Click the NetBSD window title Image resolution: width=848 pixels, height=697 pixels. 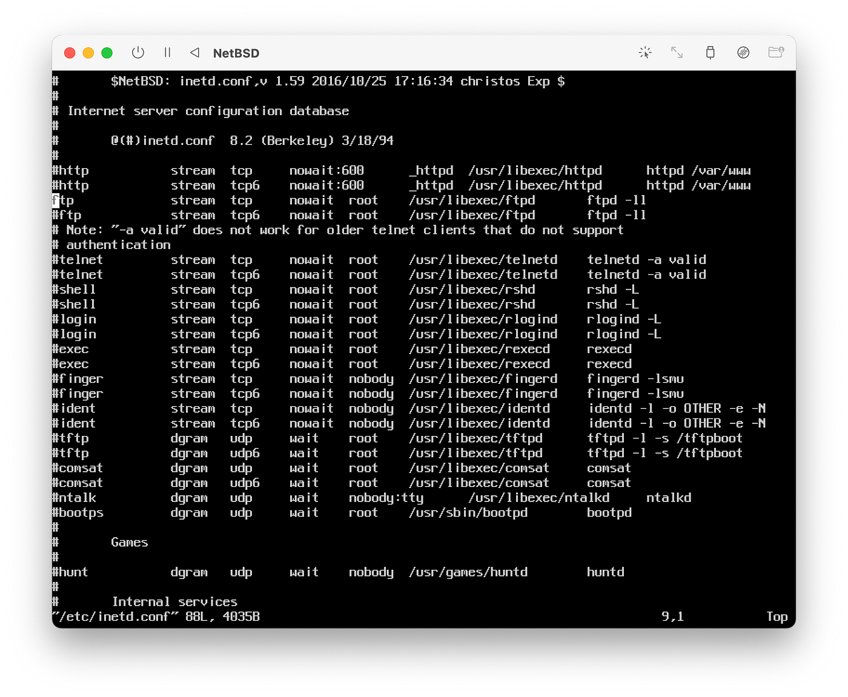[236, 53]
